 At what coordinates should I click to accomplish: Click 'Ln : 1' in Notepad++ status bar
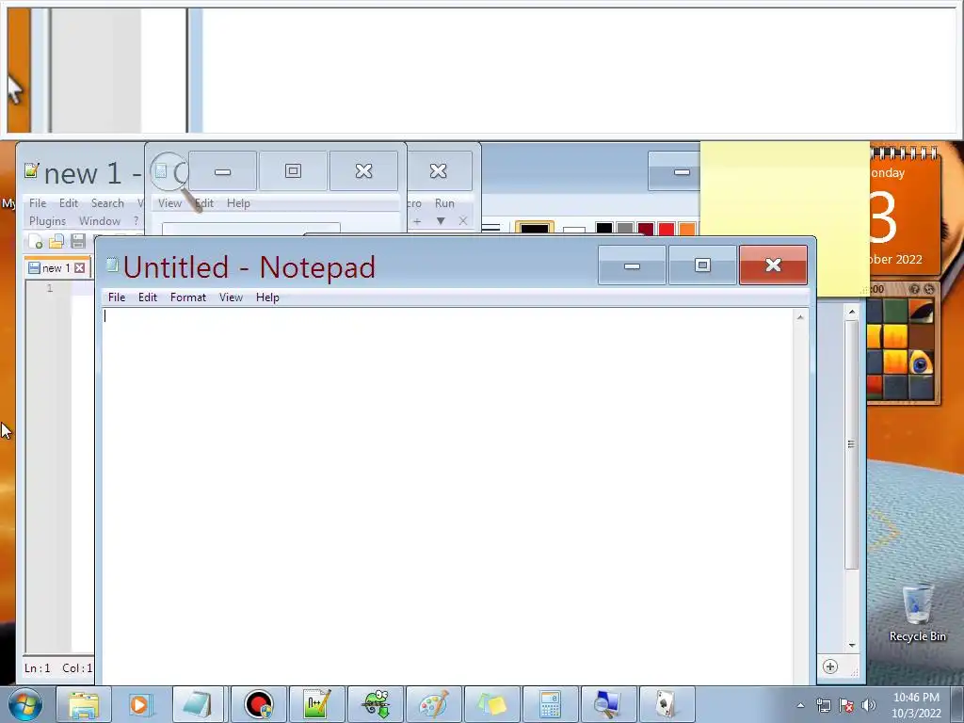click(x=38, y=667)
